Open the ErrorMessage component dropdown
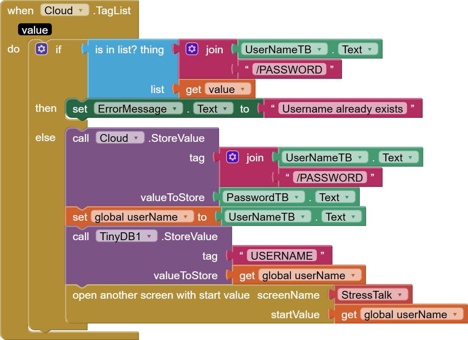 [x=138, y=109]
